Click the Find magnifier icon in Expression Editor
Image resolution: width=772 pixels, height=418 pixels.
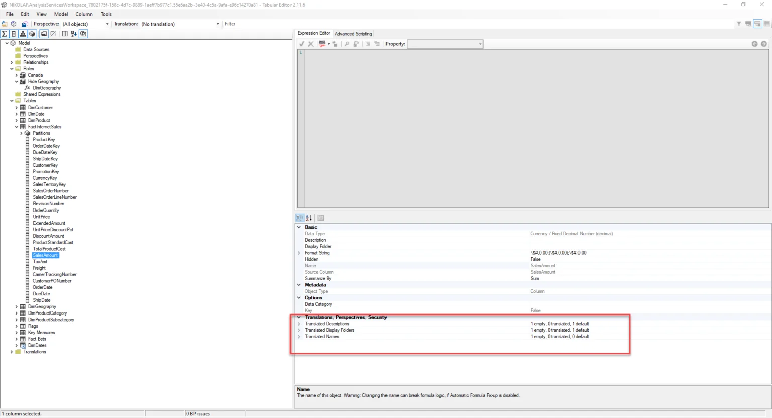(x=347, y=44)
